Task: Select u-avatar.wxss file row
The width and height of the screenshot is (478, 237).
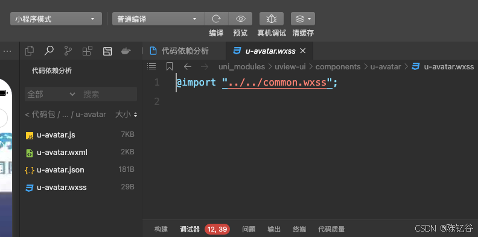Action: (x=81, y=187)
